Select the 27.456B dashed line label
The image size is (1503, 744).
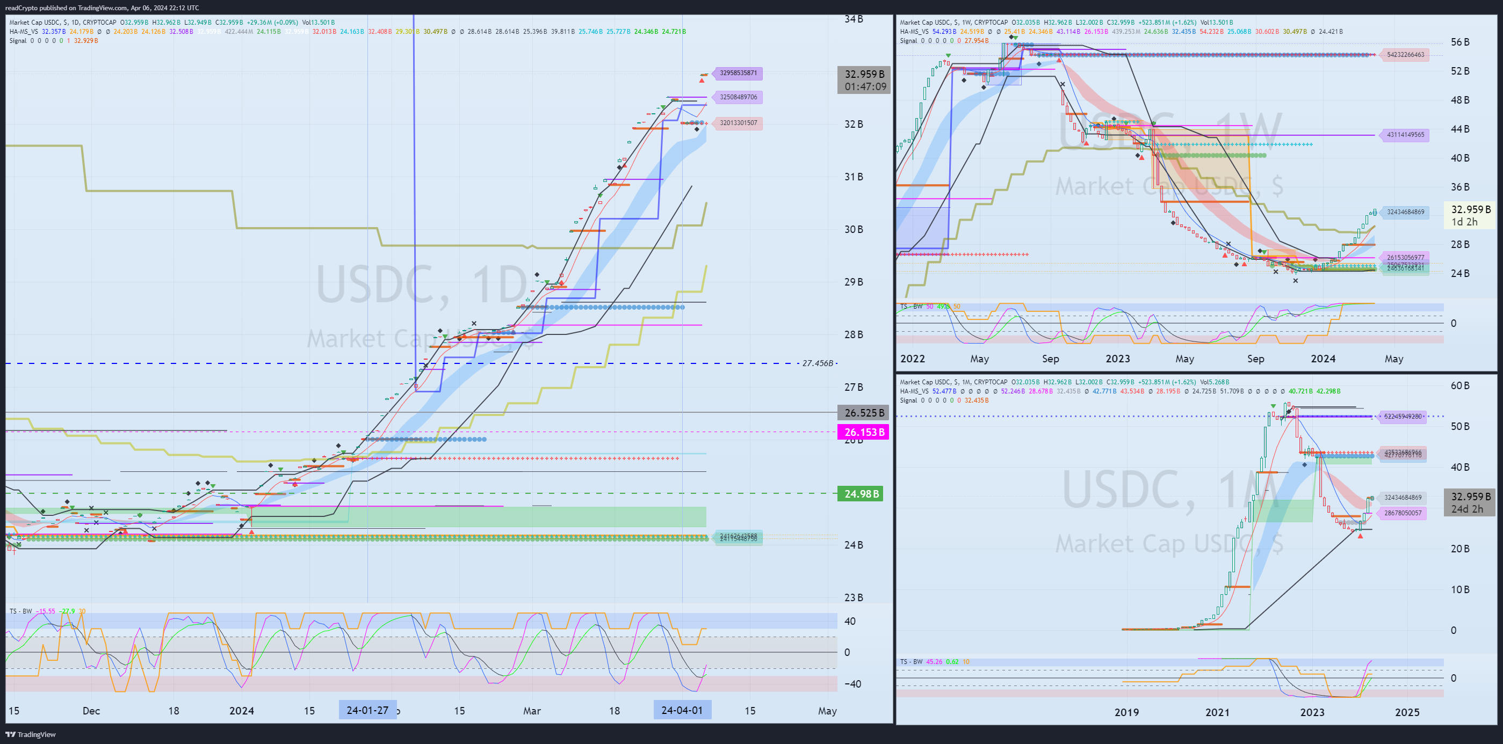pyautogui.click(x=818, y=363)
